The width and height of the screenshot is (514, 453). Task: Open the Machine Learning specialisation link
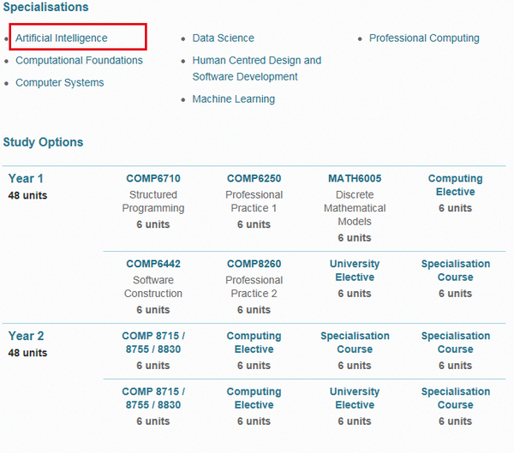coord(233,99)
